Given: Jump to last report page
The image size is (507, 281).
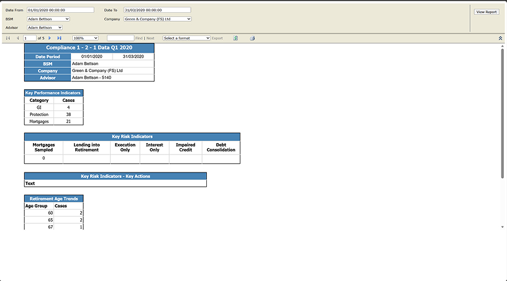Looking at the screenshot, I should (x=59, y=38).
